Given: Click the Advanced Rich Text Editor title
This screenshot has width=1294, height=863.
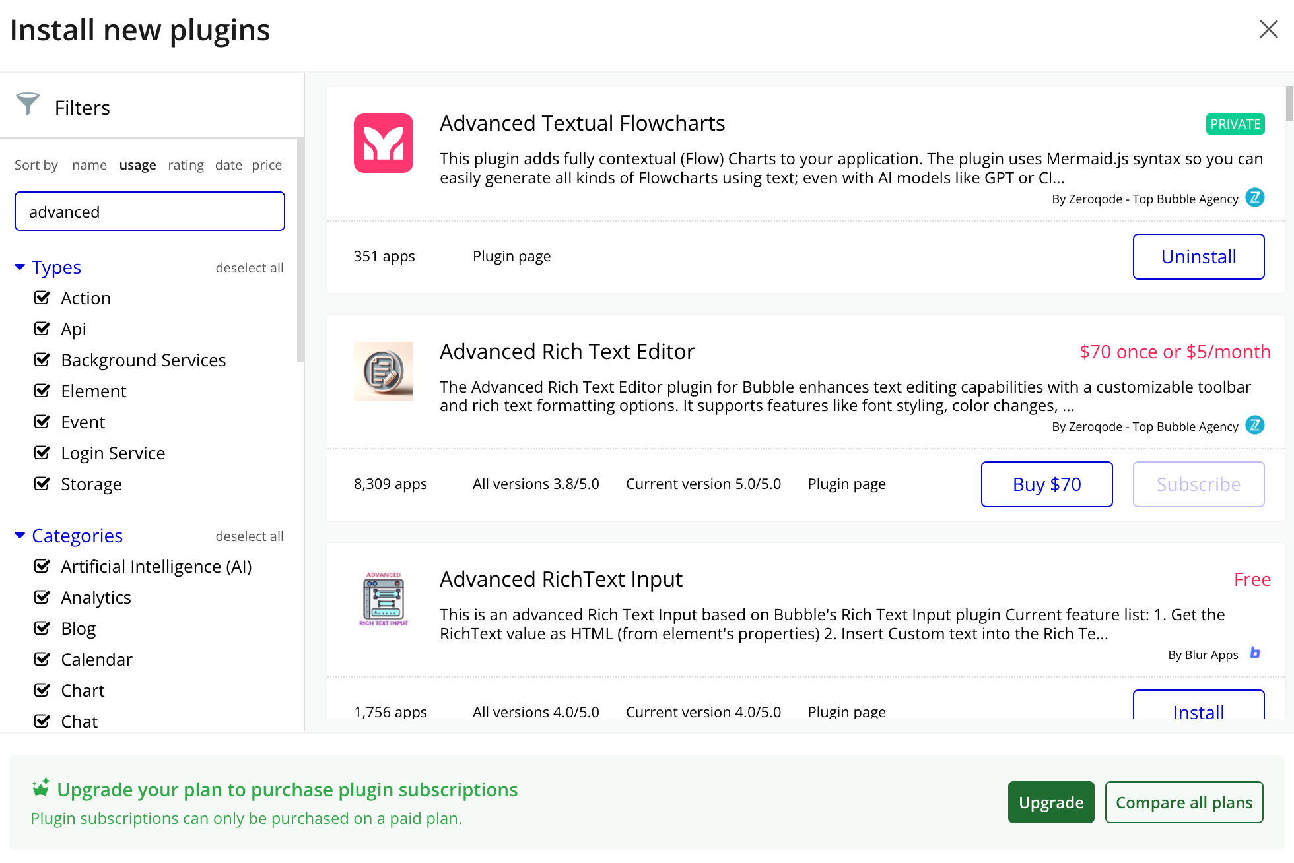Looking at the screenshot, I should click(567, 352).
